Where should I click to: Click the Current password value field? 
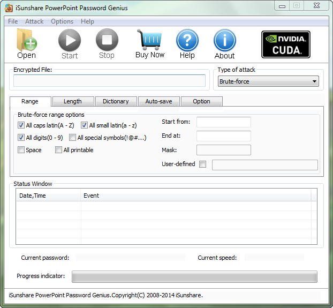coord(131,258)
